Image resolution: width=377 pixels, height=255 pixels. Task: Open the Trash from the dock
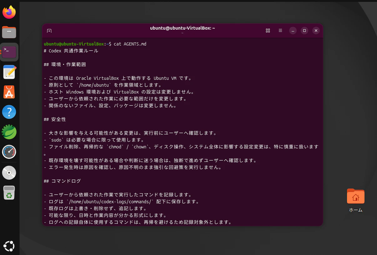point(9,193)
